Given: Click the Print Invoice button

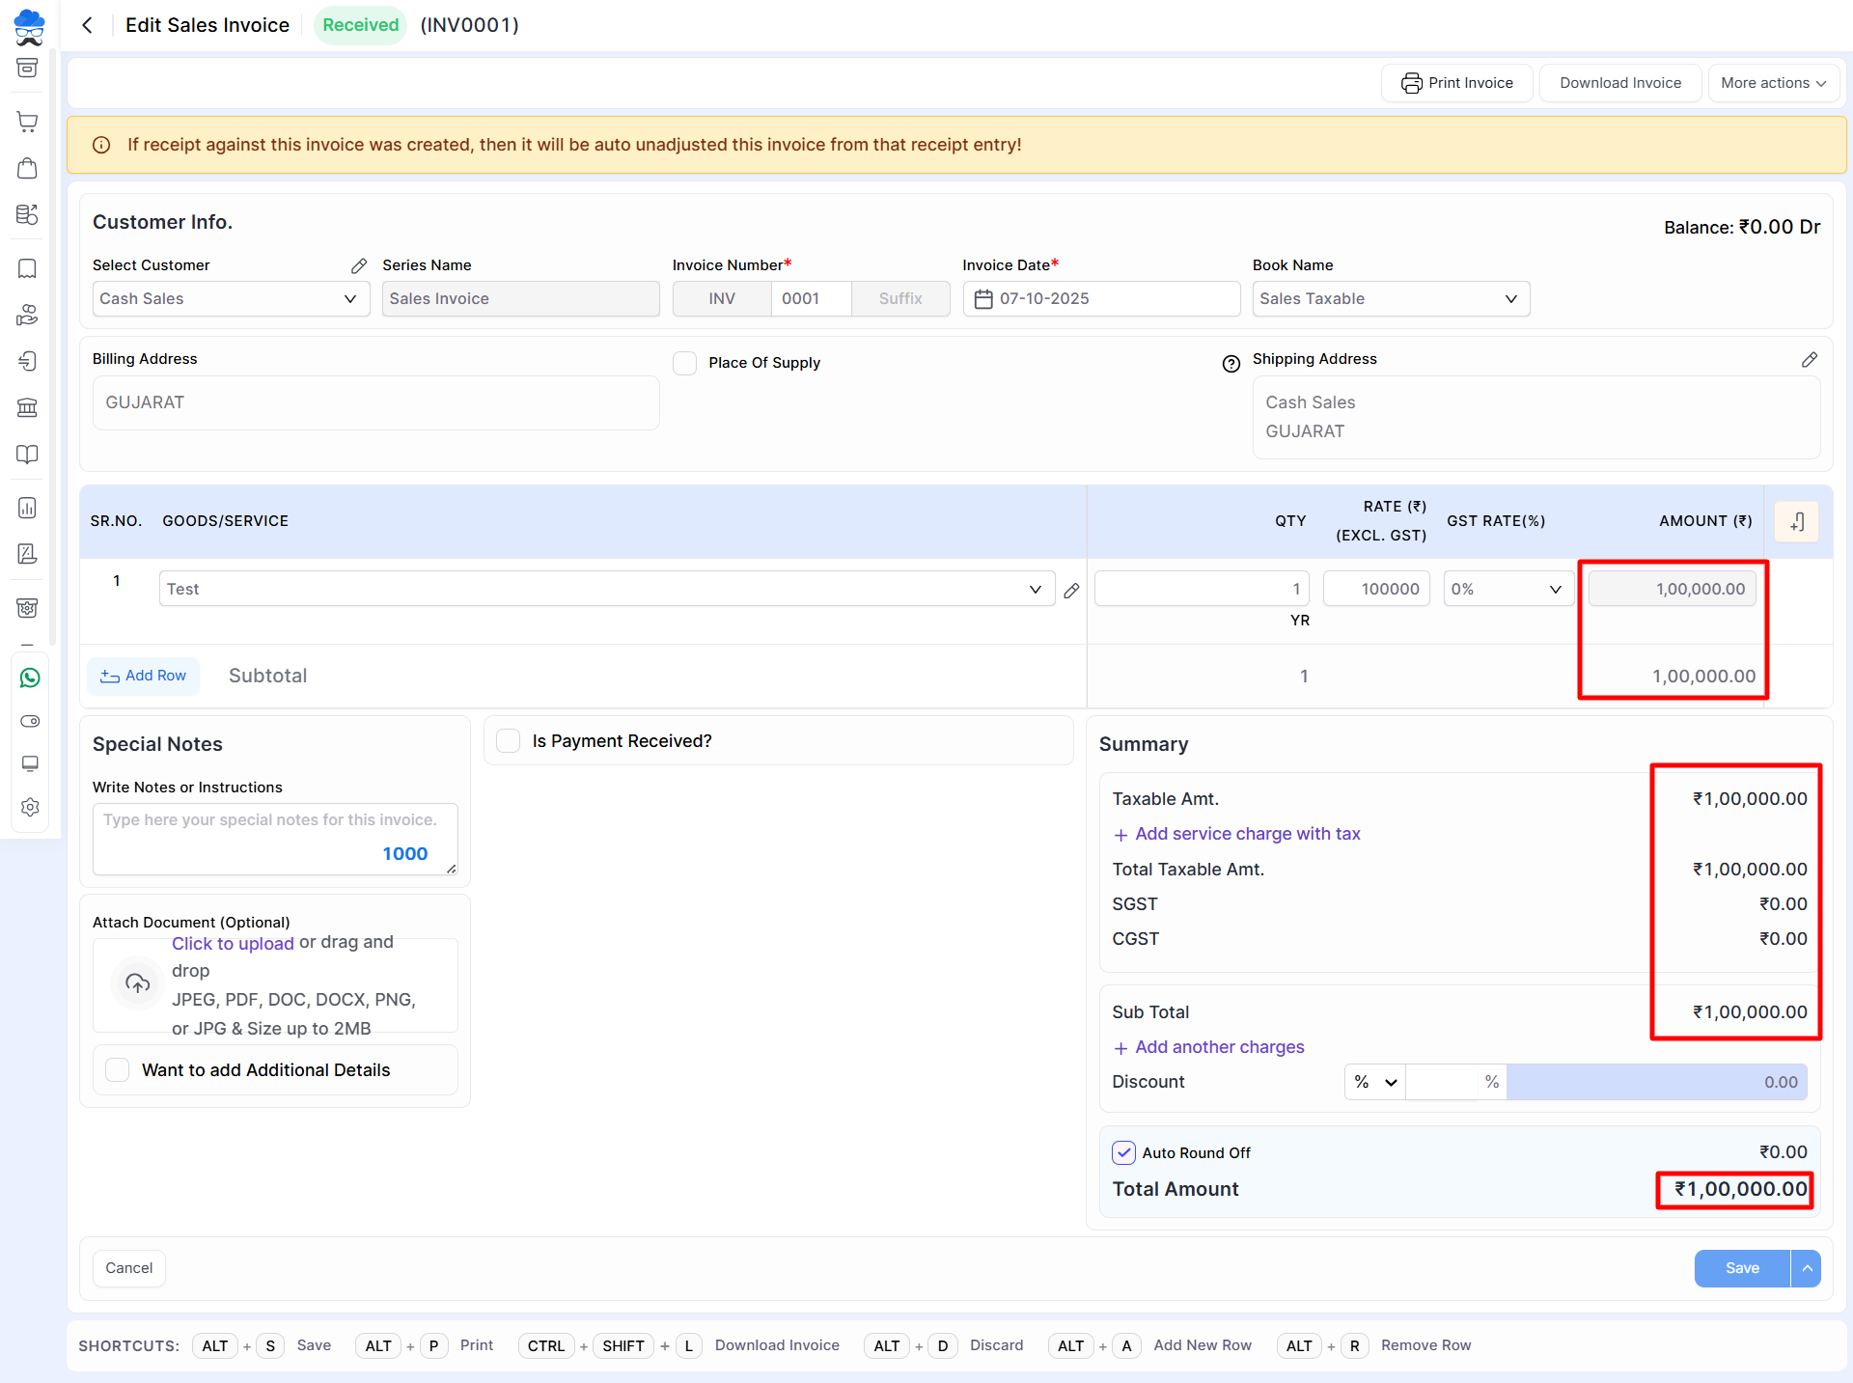Looking at the screenshot, I should (1456, 83).
